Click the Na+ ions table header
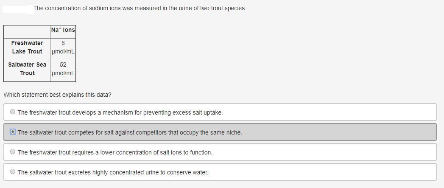This screenshot has width=444, height=188. pyautogui.click(x=63, y=30)
